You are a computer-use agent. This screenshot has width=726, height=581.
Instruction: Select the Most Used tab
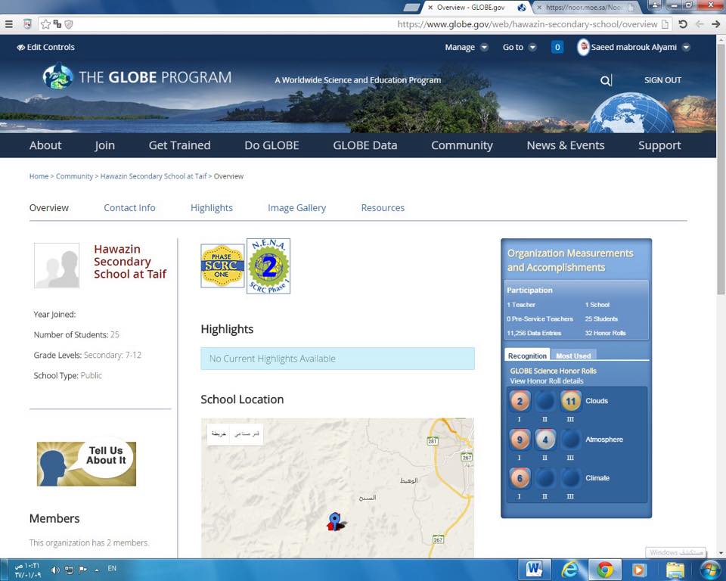[573, 356]
